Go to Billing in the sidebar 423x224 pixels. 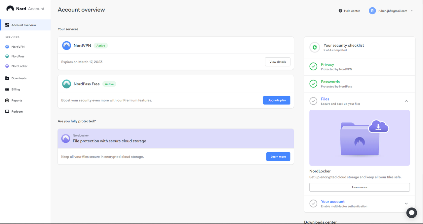pos(16,90)
